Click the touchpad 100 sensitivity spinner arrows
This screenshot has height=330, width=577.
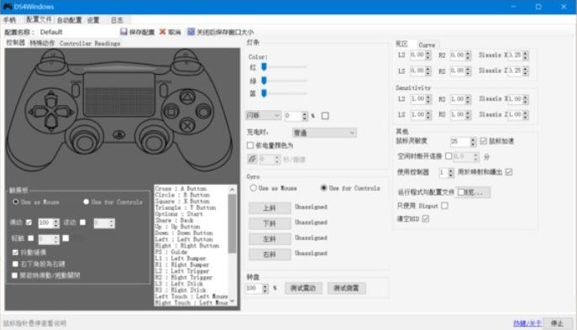tap(56, 223)
